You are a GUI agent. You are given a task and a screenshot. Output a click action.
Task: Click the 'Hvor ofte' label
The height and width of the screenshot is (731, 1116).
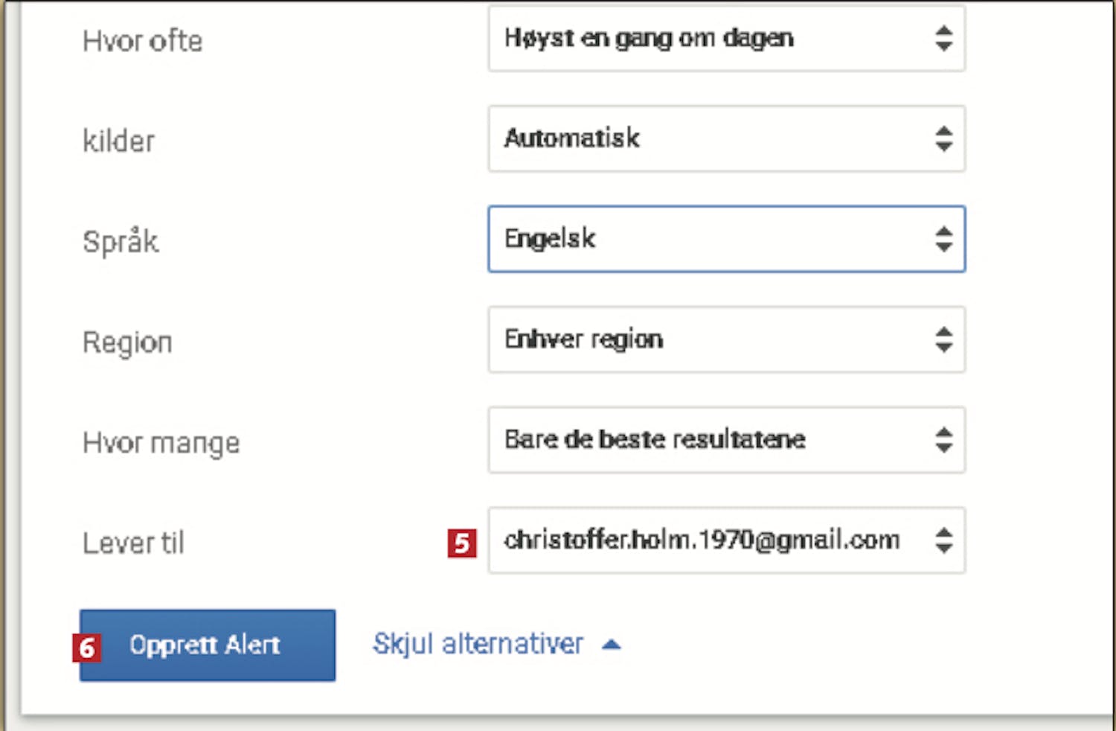[142, 41]
